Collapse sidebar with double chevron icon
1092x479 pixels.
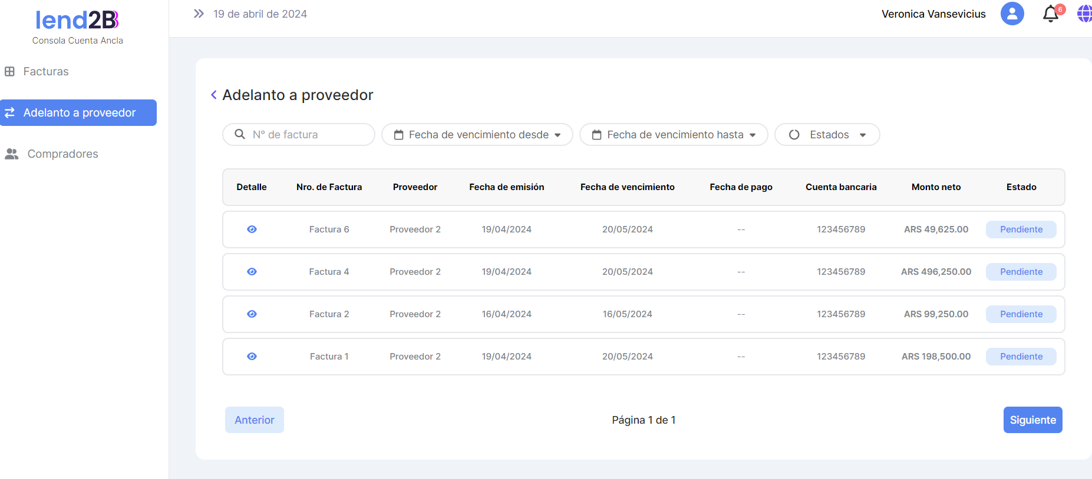199,14
